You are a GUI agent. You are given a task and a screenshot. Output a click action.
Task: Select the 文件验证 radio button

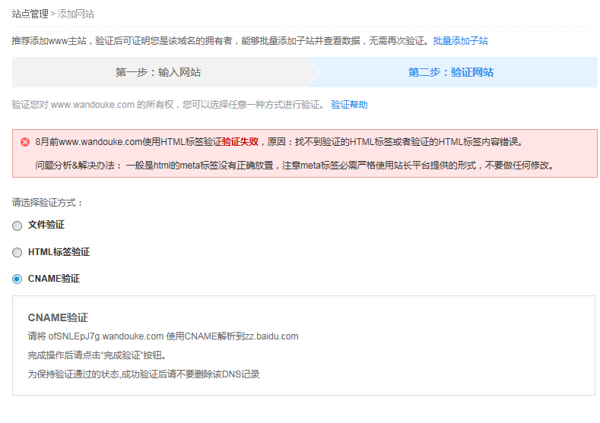point(17,226)
